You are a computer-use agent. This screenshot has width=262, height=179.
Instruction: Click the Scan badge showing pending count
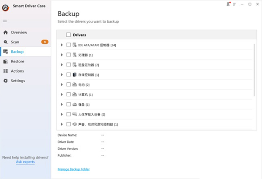[x=45, y=42]
